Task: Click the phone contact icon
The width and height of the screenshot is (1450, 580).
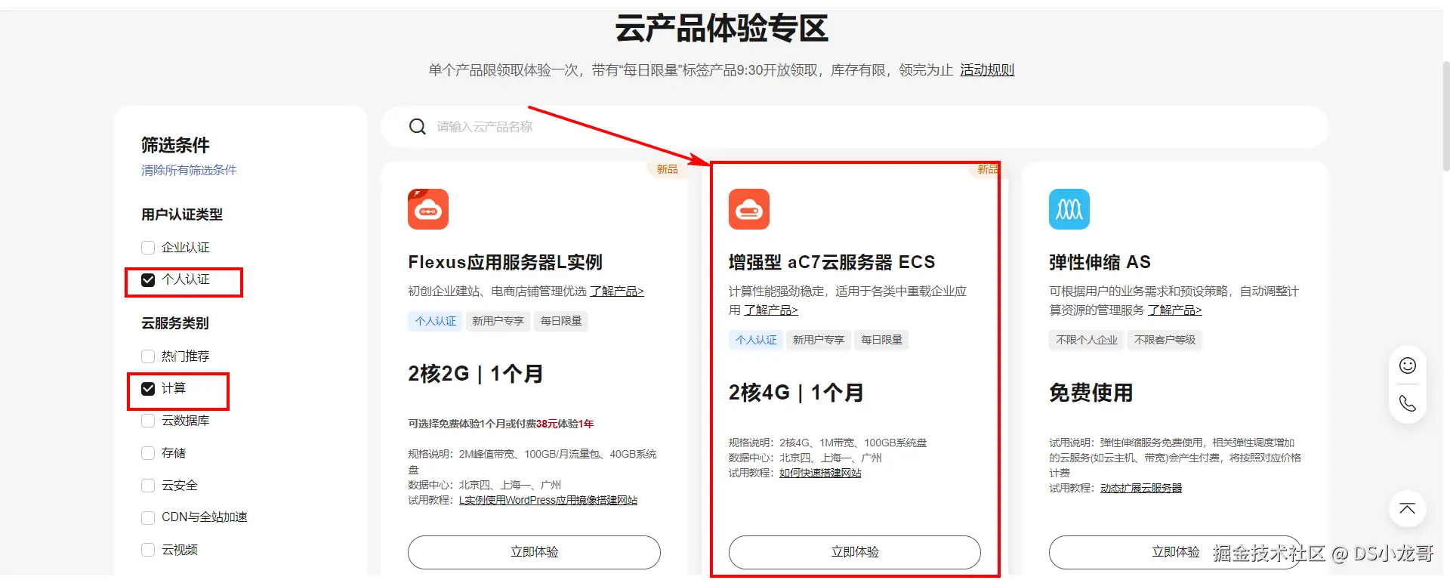Action: (x=1408, y=403)
